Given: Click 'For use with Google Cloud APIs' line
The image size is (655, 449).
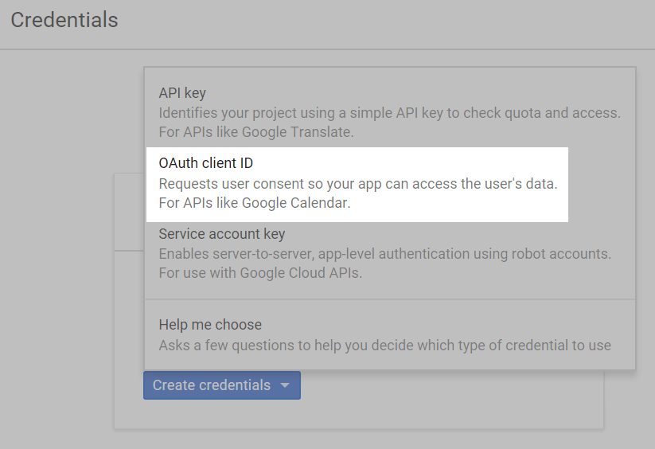Looking at the screenshot, I should tap(260, 273).
